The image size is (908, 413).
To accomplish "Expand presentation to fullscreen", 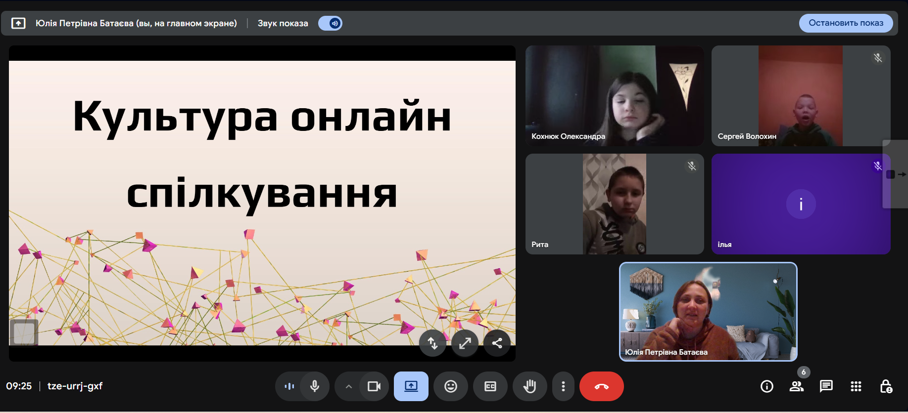I will 465,343.
